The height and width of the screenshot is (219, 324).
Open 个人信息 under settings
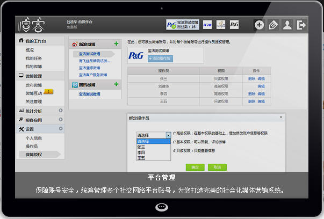click(34, 138)
